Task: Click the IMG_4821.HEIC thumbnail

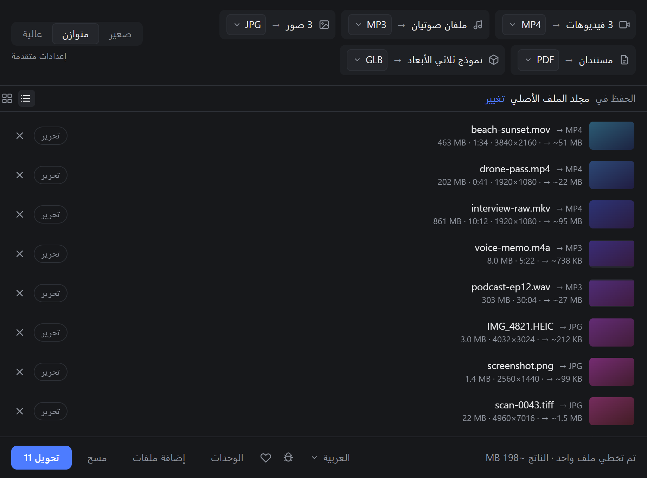Action: [x=612, y=332]
